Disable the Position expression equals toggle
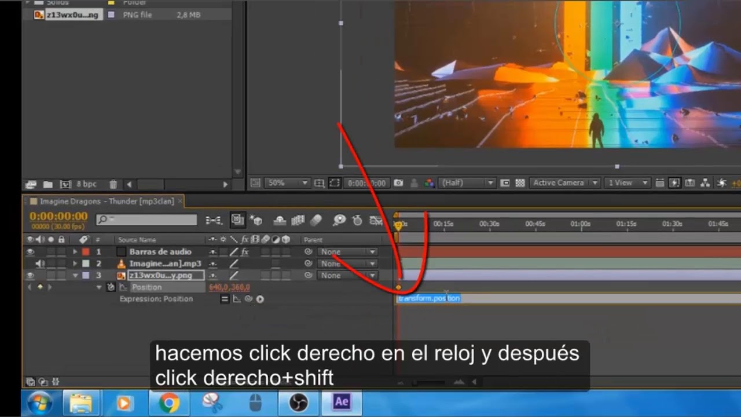This screenshot has width=741, height=417. [225, 299]
